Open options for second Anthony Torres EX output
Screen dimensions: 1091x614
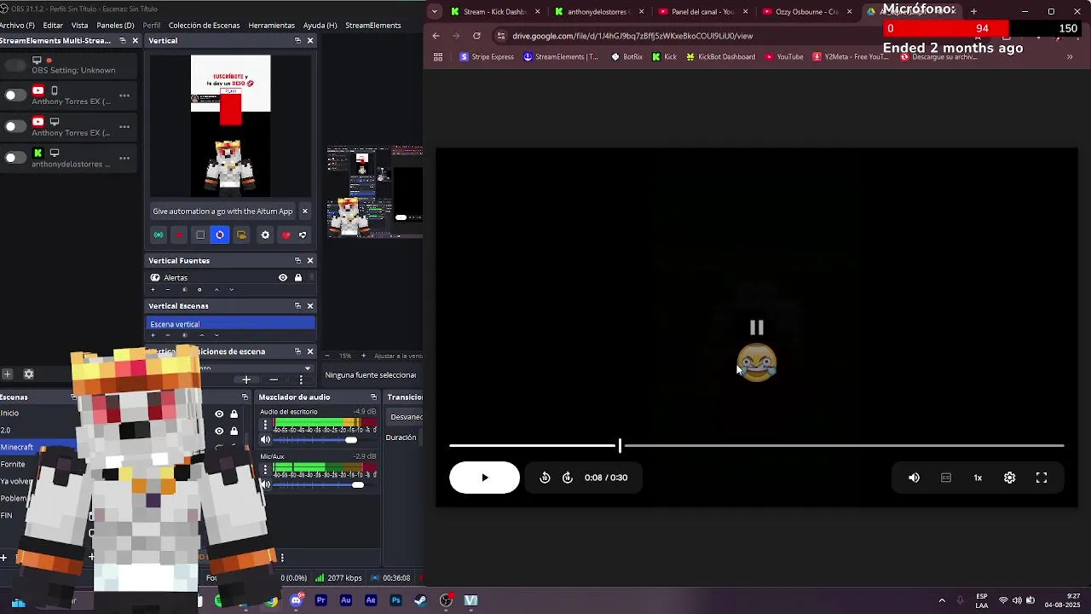click(124, 126)
